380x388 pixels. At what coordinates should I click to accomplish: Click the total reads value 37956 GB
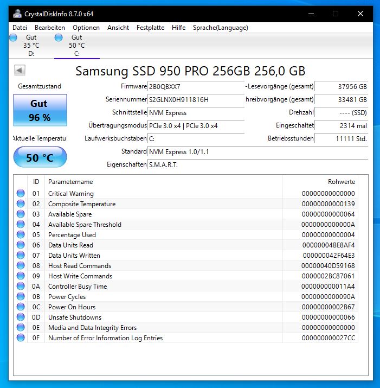pos(341,87)
